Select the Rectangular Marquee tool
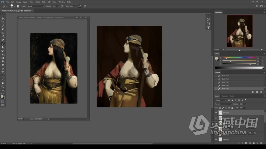Image resolution: width=266 pixels, height=149 pixels. [x=3, y=22]
